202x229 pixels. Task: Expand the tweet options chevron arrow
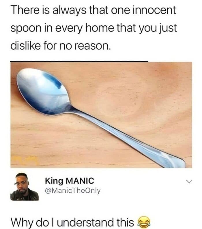(189, 181)
